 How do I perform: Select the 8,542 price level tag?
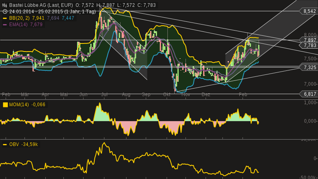(x=309, y=11)
